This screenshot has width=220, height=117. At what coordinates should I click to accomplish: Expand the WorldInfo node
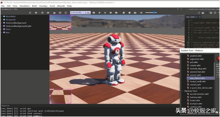click(2, 17)
